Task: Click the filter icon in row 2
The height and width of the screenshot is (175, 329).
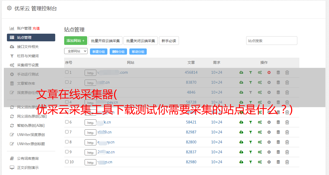Action: click(251, 82)
